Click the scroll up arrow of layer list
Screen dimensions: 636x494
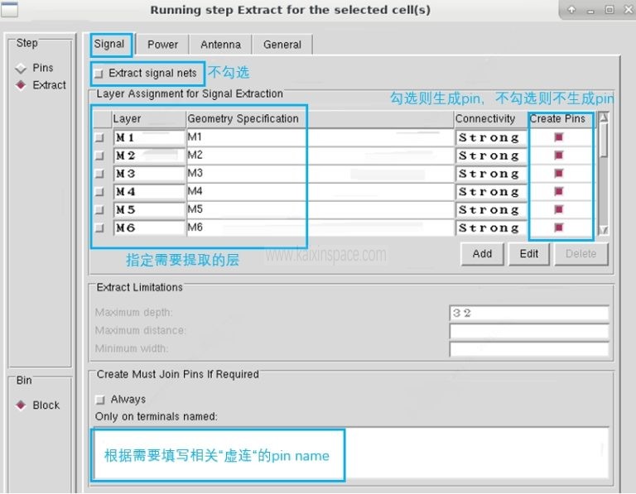pos(604,118)
